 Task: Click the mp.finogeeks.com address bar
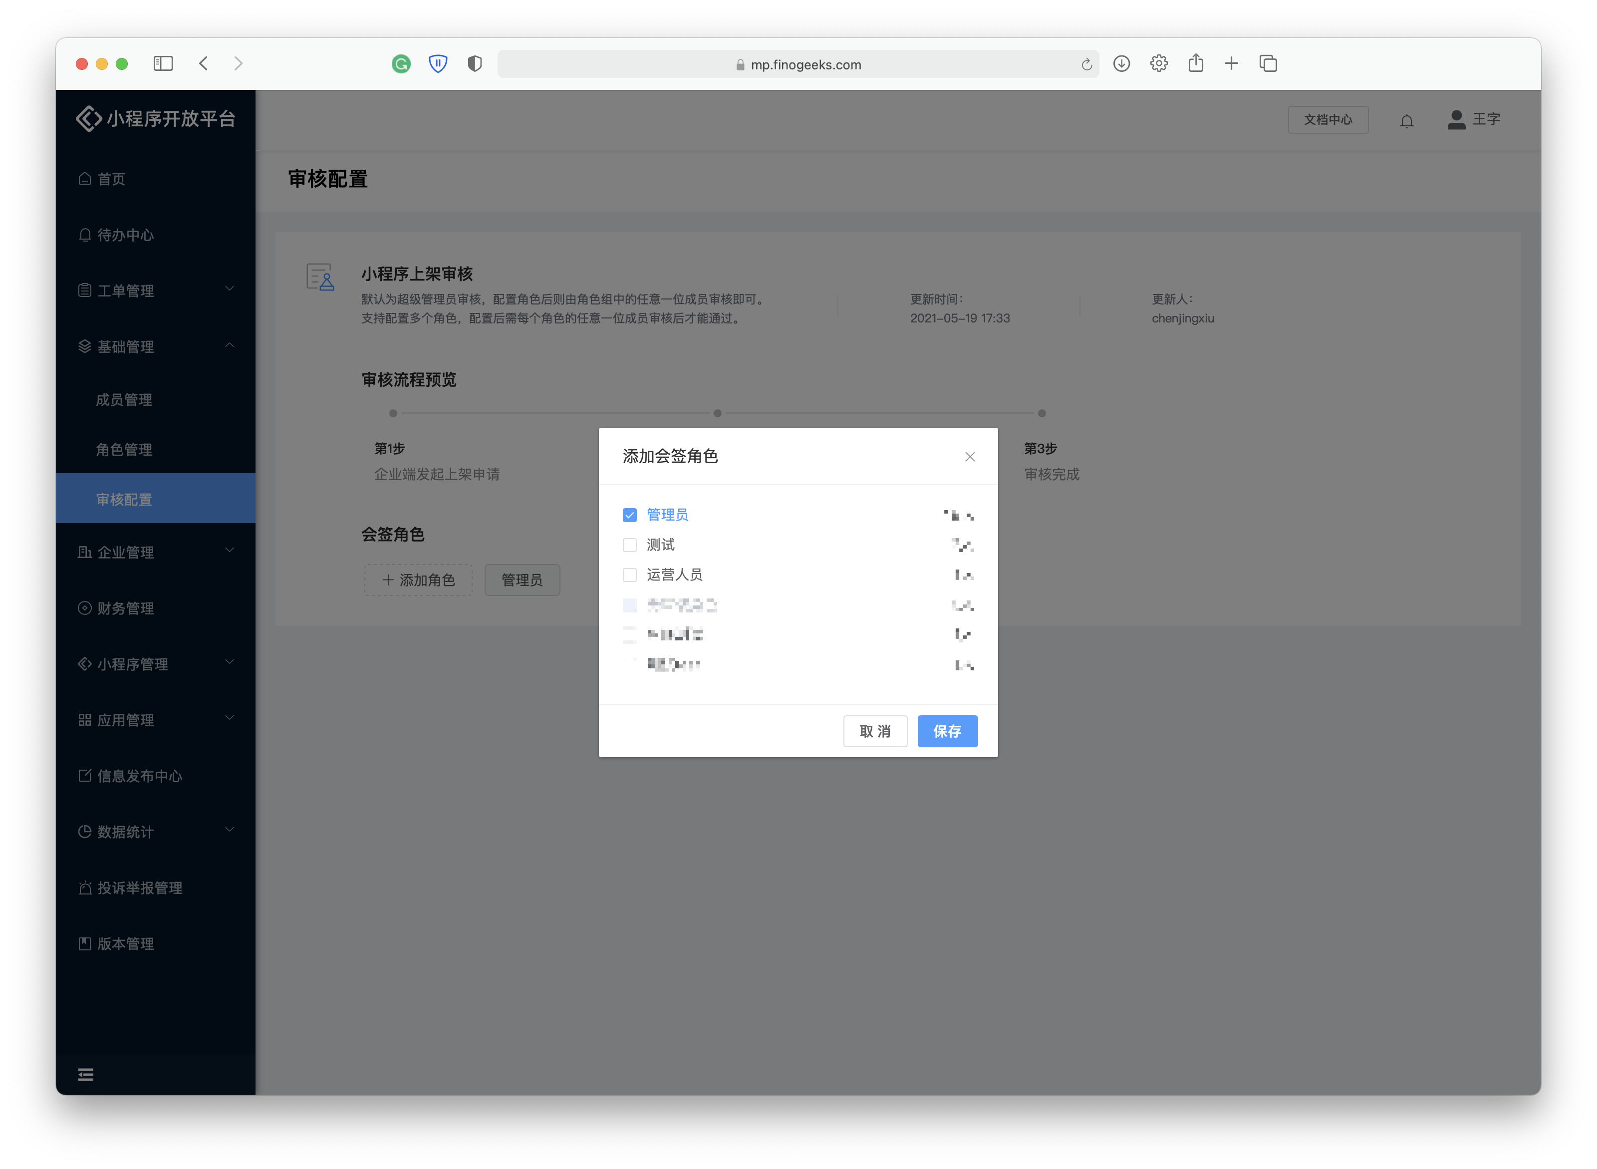pyautogui.click(x=798, y=64)
